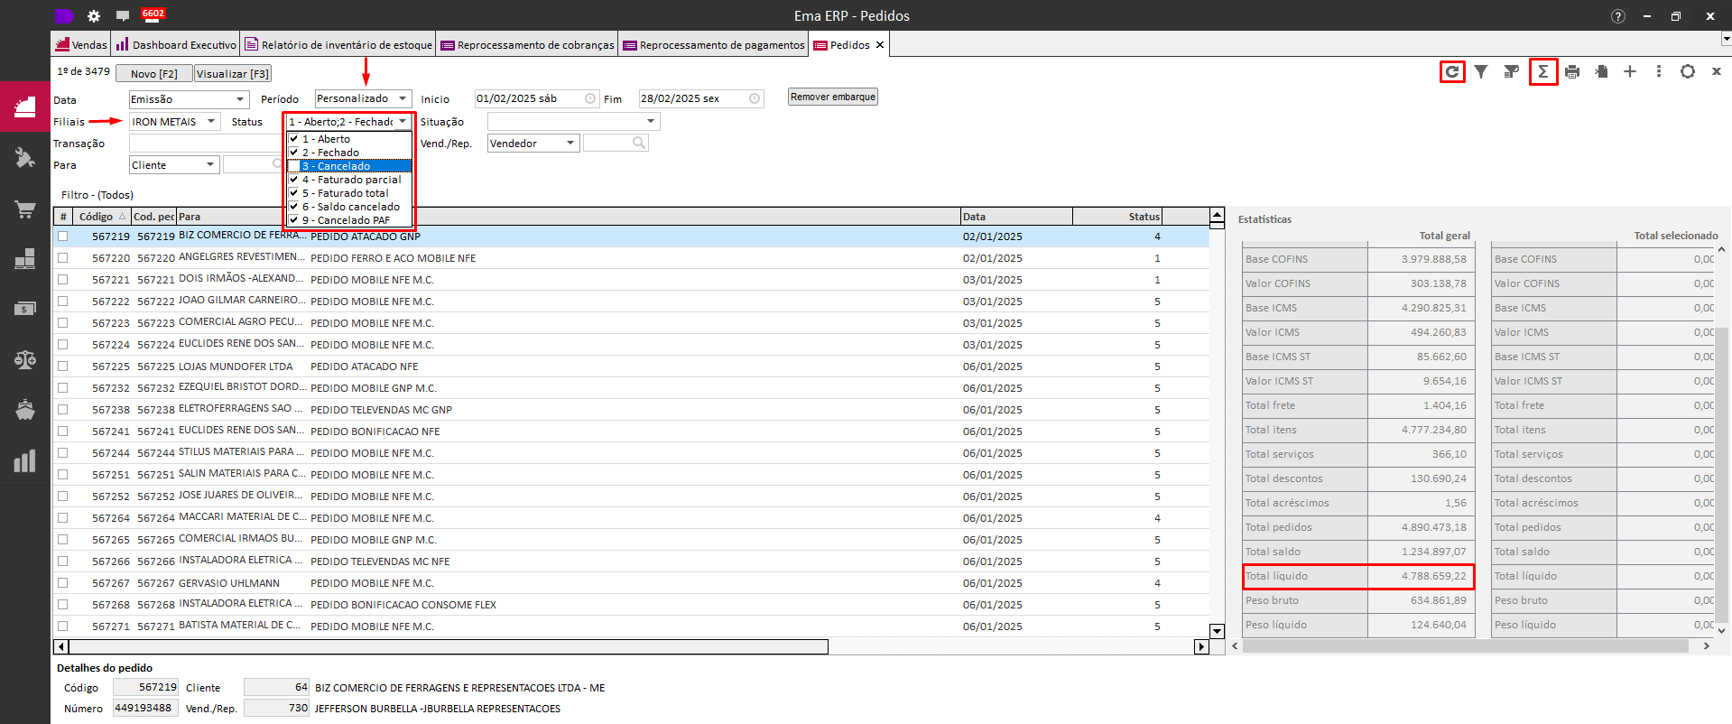The image size is (1732, 724).
Task: Open the money bill financial sidebar module
Action: 25,309
